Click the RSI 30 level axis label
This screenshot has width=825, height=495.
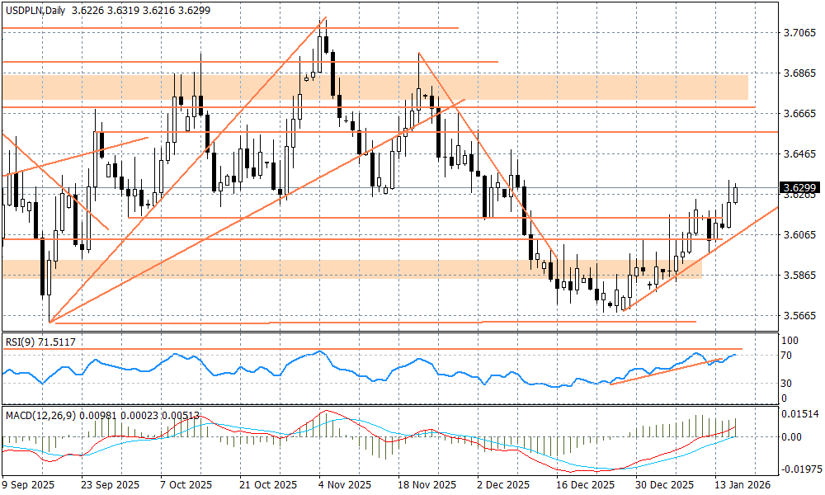(786, 383)
